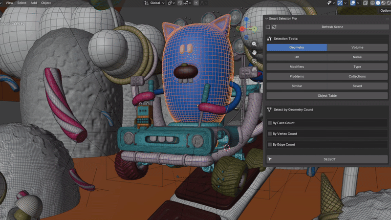Open the Object menu
The width and height of the screenshot is (391, 220).
pos(46,3)
